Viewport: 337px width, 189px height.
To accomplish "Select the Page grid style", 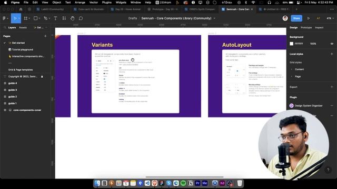I will pyautogui.click(x=298, y=77).
